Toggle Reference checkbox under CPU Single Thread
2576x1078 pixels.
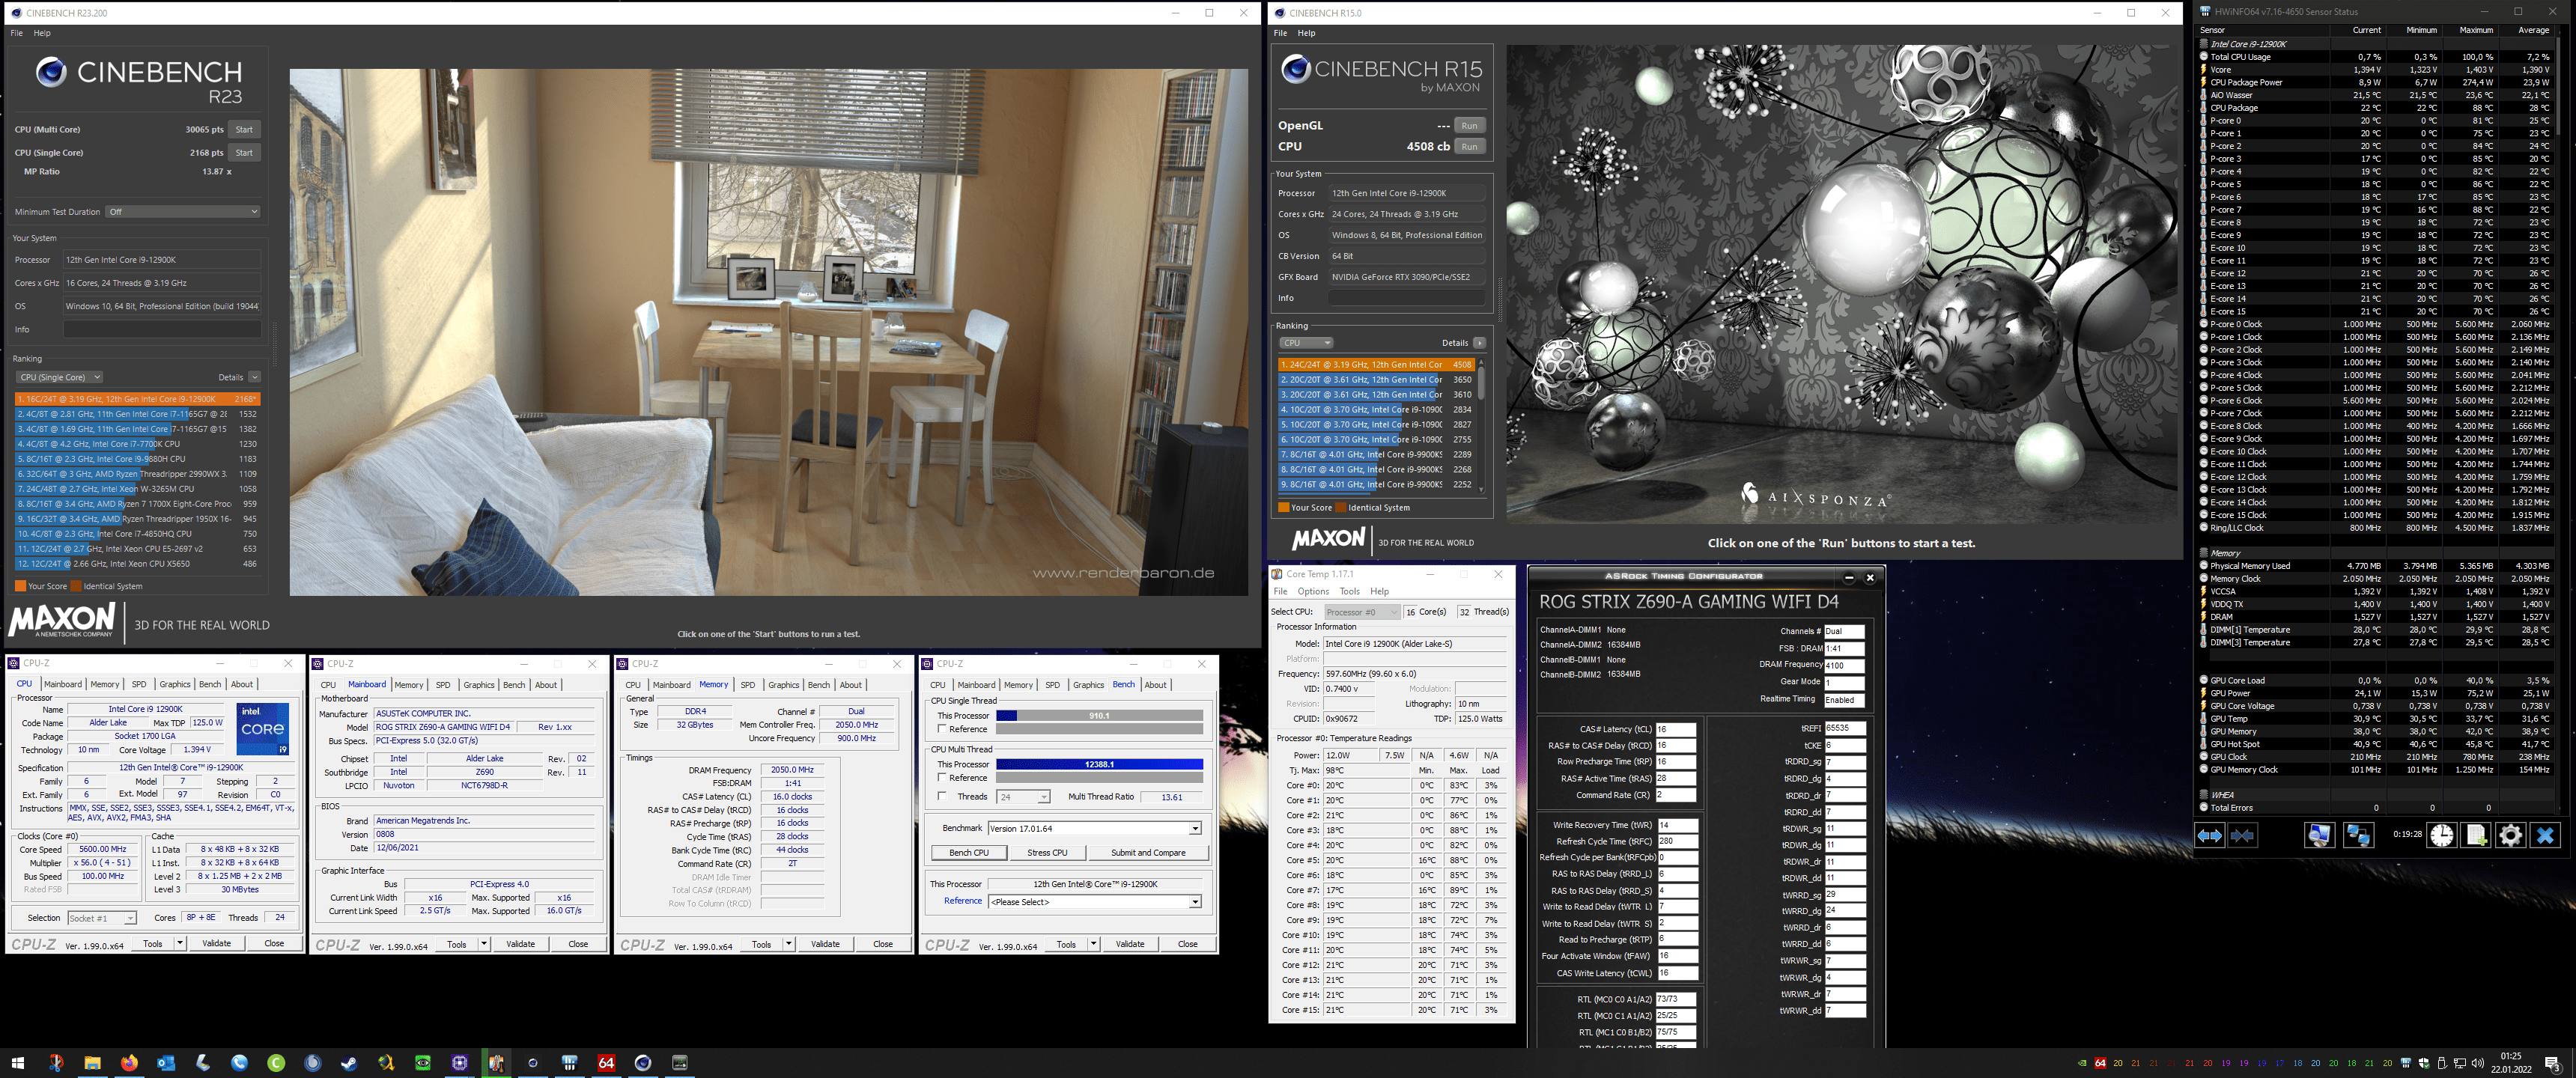point(942,729)
